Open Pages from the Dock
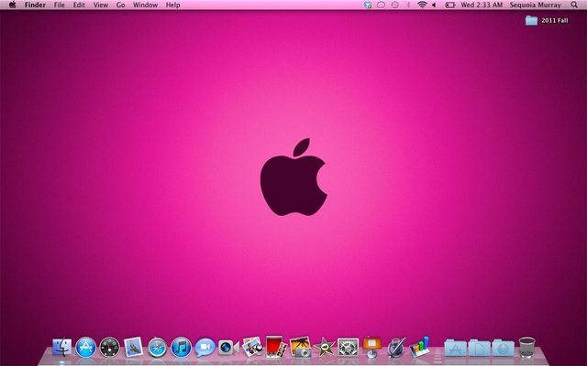The image size is (587, 366). (396, 347)
